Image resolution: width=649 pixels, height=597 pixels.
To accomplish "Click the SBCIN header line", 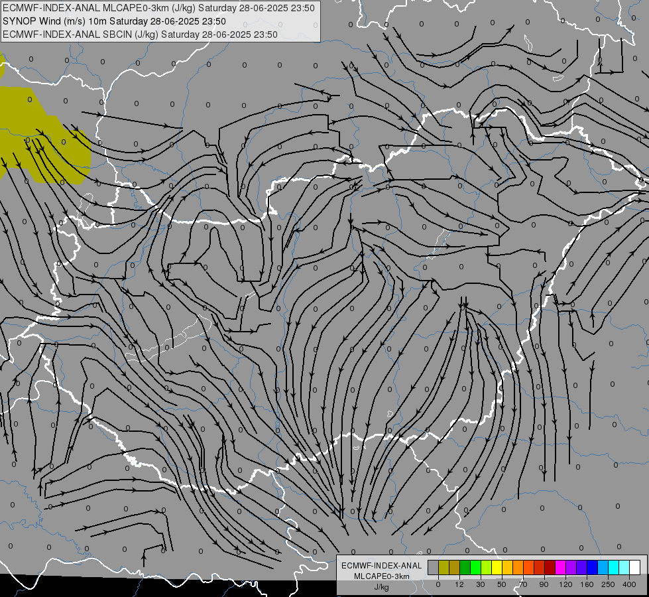I will click(140, 34).
